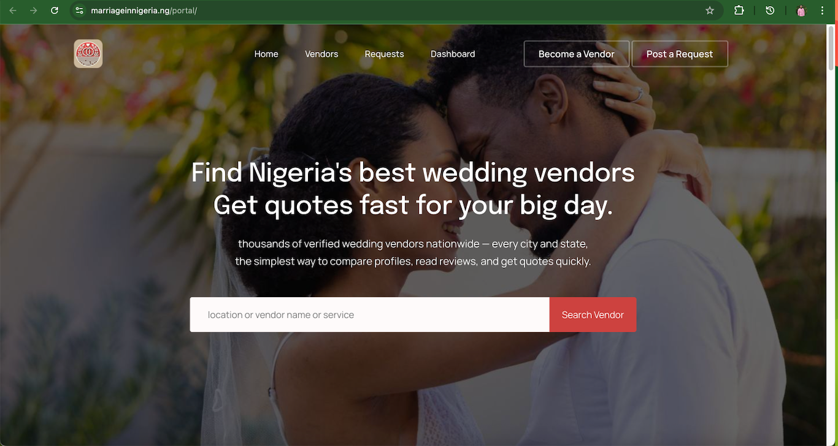Screen dimensions: 838x446
Task: Click the marriageinnigeria.ng address bar URL
Action: (144, 10)
